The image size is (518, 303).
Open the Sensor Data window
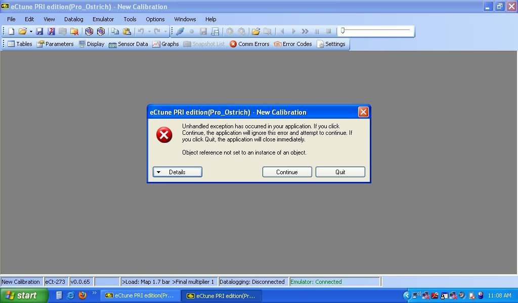click(x=128, y=44)
